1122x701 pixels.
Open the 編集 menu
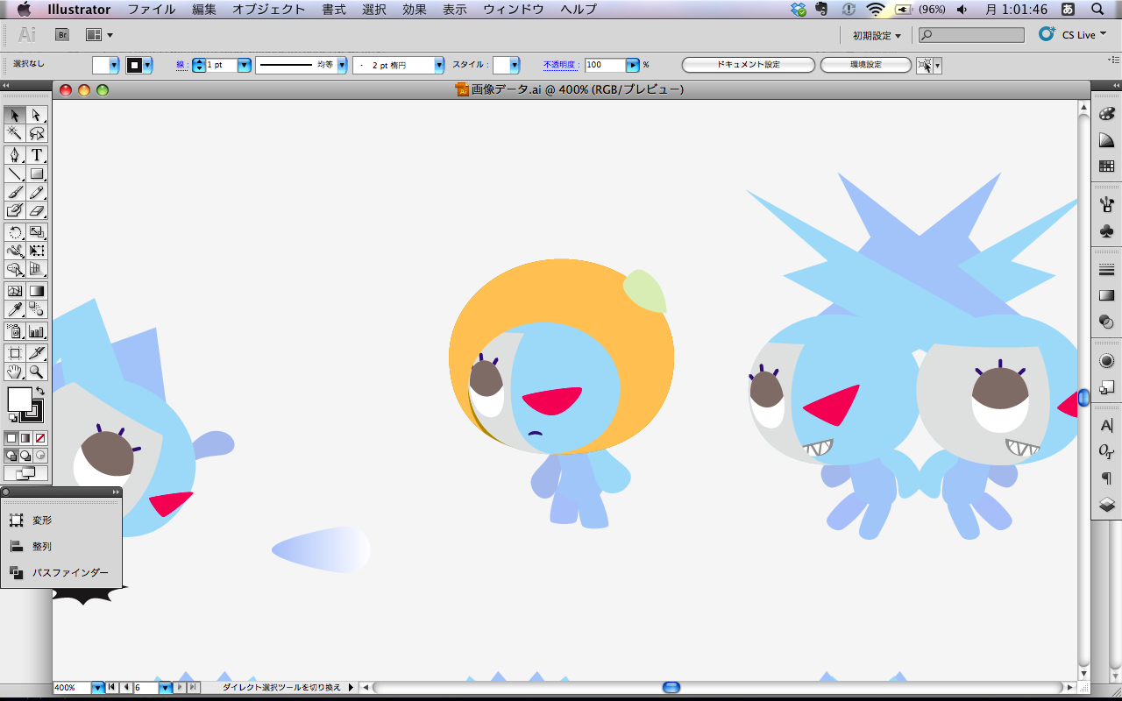[204, 10]
